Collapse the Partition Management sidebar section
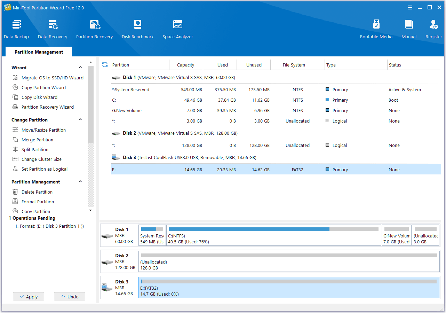The width and height of the screenshot is (446, 313). click(x=80, y=182)
